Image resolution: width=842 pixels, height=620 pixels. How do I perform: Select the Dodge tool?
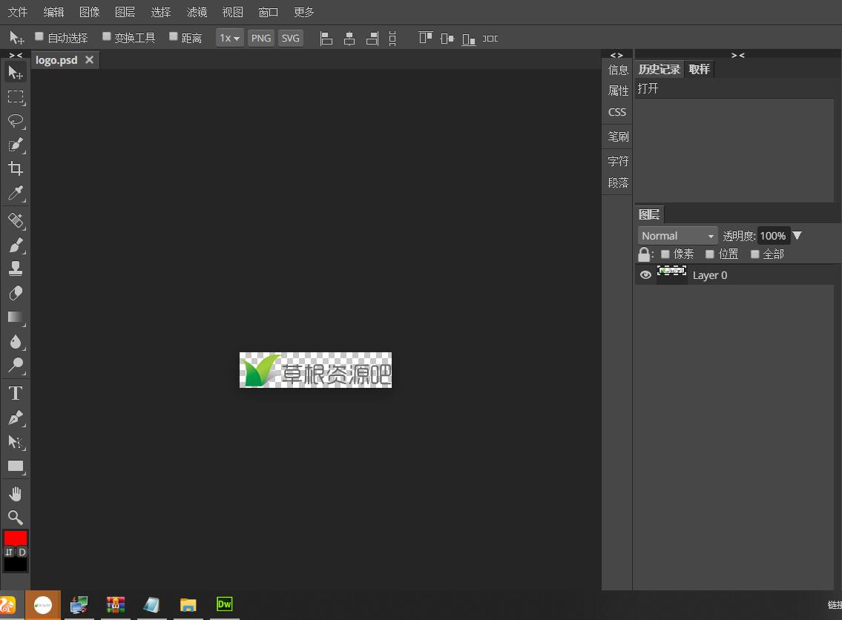click(16, 366)
